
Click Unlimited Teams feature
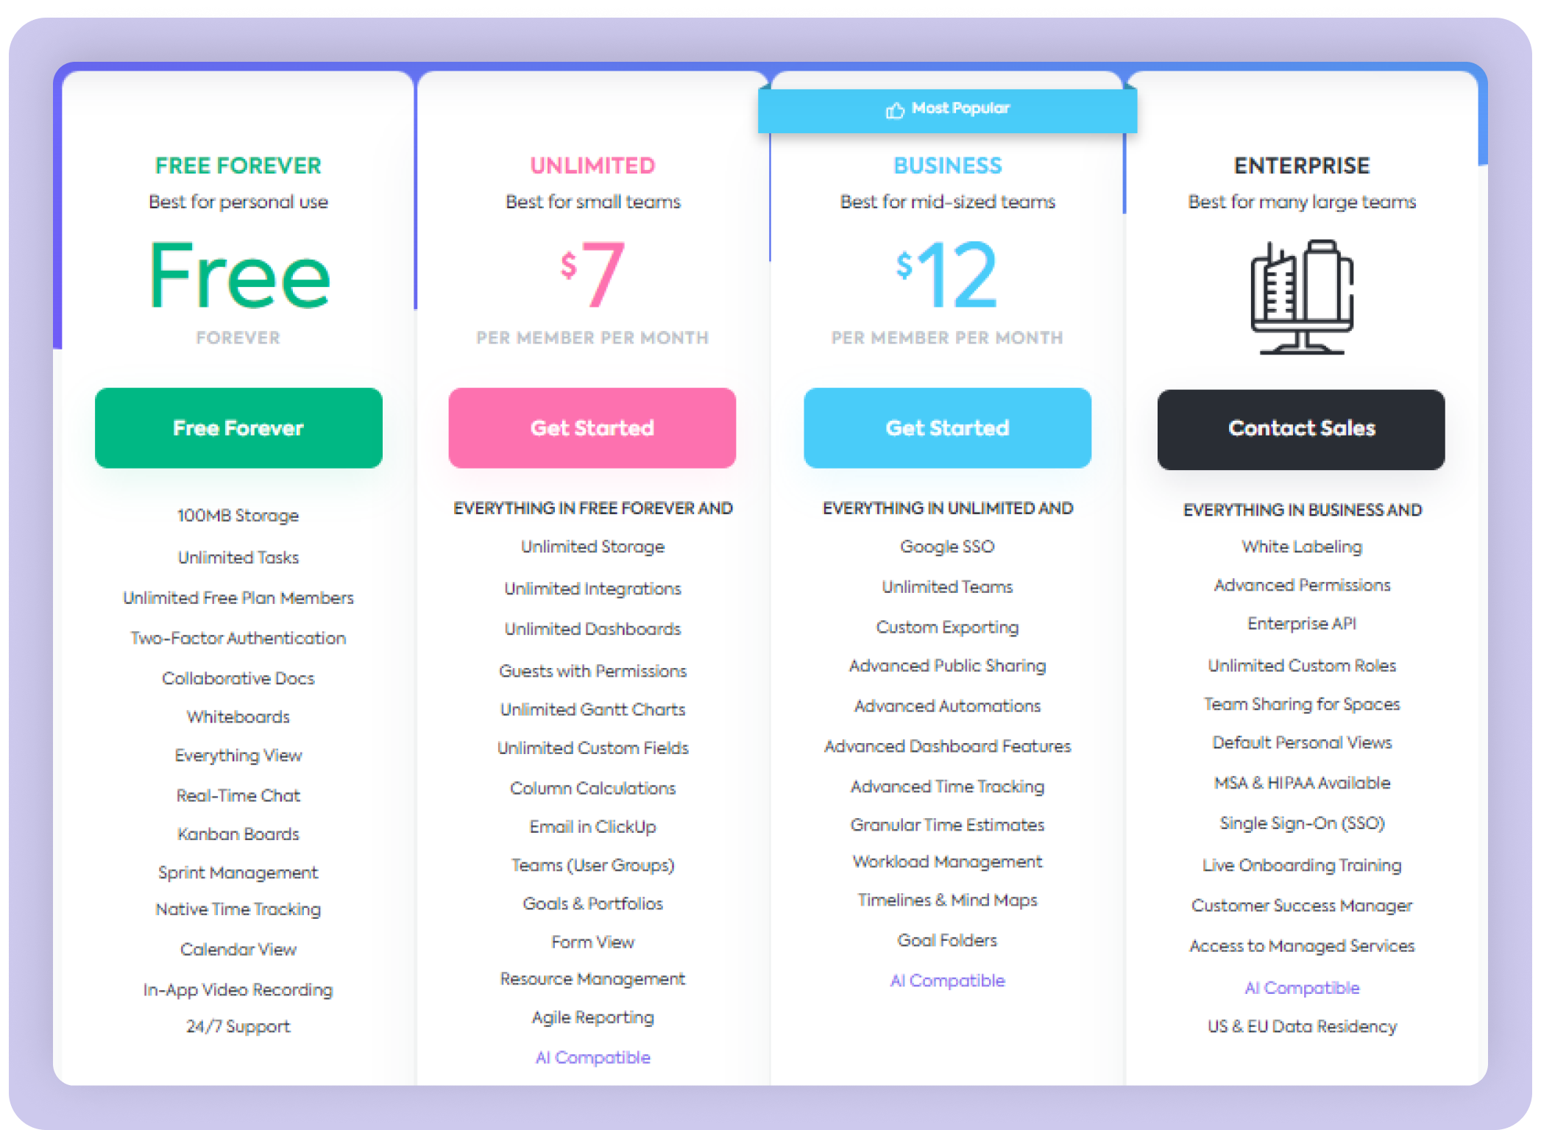pos(948,587)
